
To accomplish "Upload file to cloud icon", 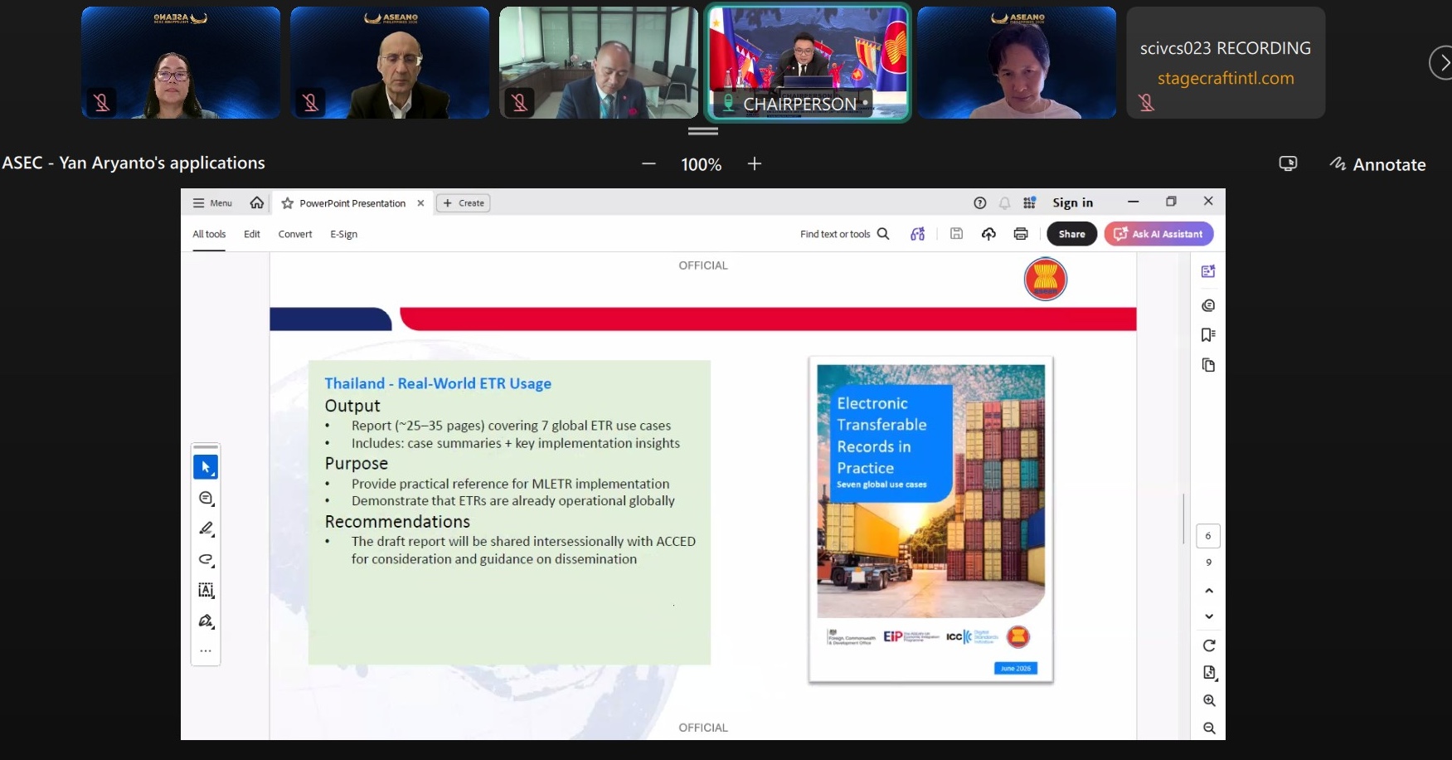I will [x=988, y=234].
